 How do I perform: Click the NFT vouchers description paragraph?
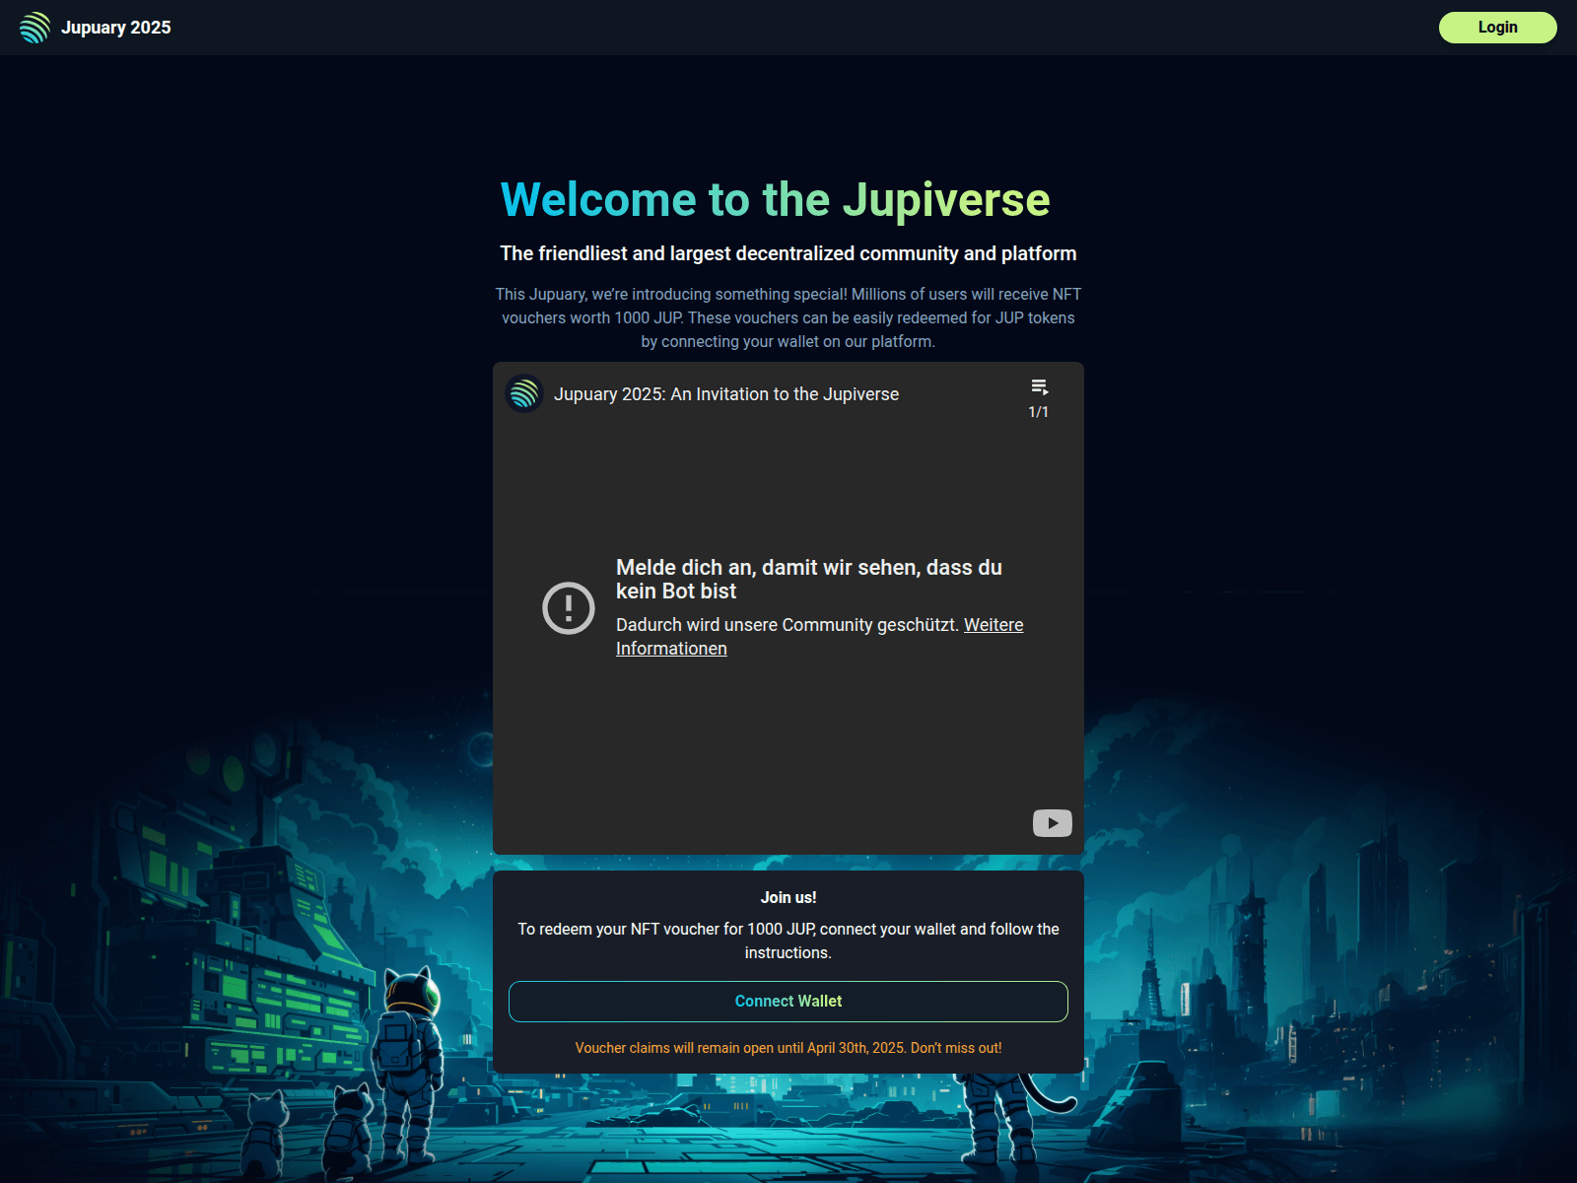(x=788, y=317)
